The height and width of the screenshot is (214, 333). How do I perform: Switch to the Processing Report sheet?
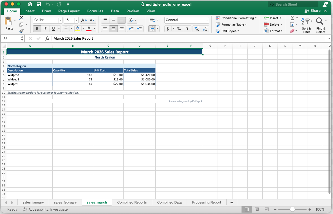[206, 202]
